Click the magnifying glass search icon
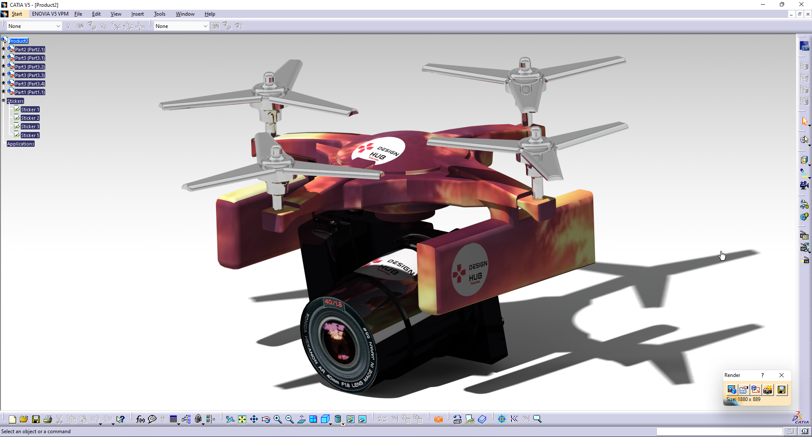Screen dimensions: 812x437 tap(538, 419)
